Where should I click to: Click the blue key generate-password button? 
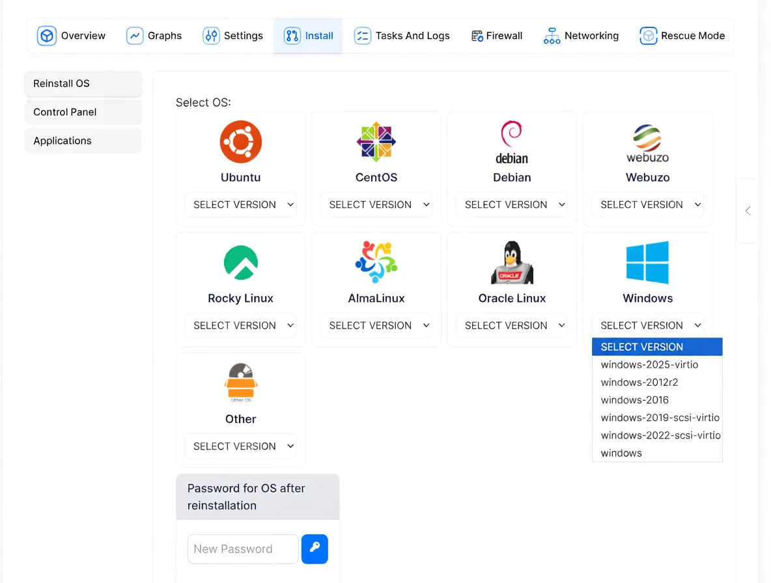click(315, 549)
